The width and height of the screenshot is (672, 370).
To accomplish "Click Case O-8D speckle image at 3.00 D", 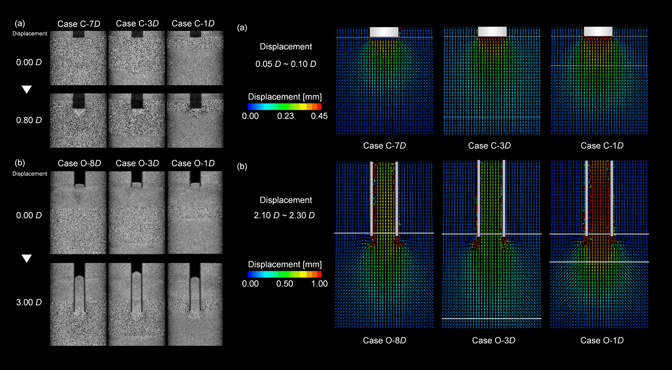I will (x=78, y=304).
